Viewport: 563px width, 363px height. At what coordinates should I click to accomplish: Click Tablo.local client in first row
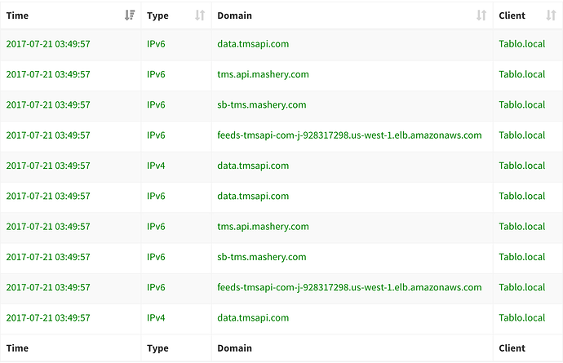click(521, 44)
